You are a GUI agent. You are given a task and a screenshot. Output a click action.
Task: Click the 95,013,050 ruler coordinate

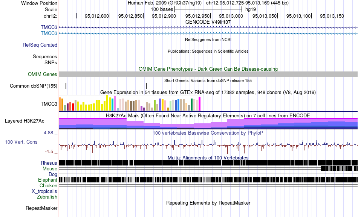point(265,16)
